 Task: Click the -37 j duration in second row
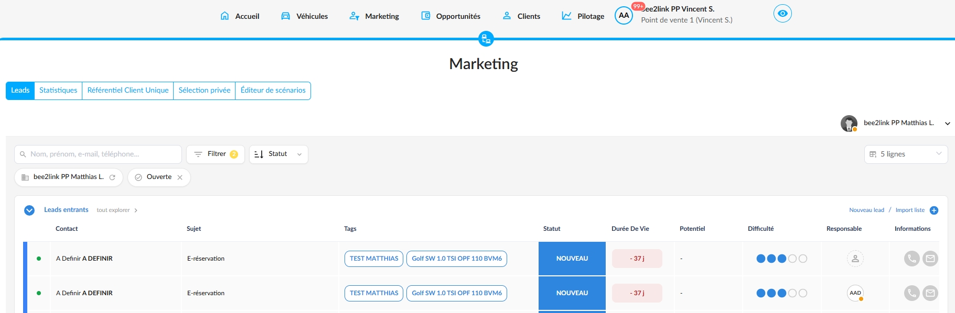pyautogui.click(x=637, y=293)
